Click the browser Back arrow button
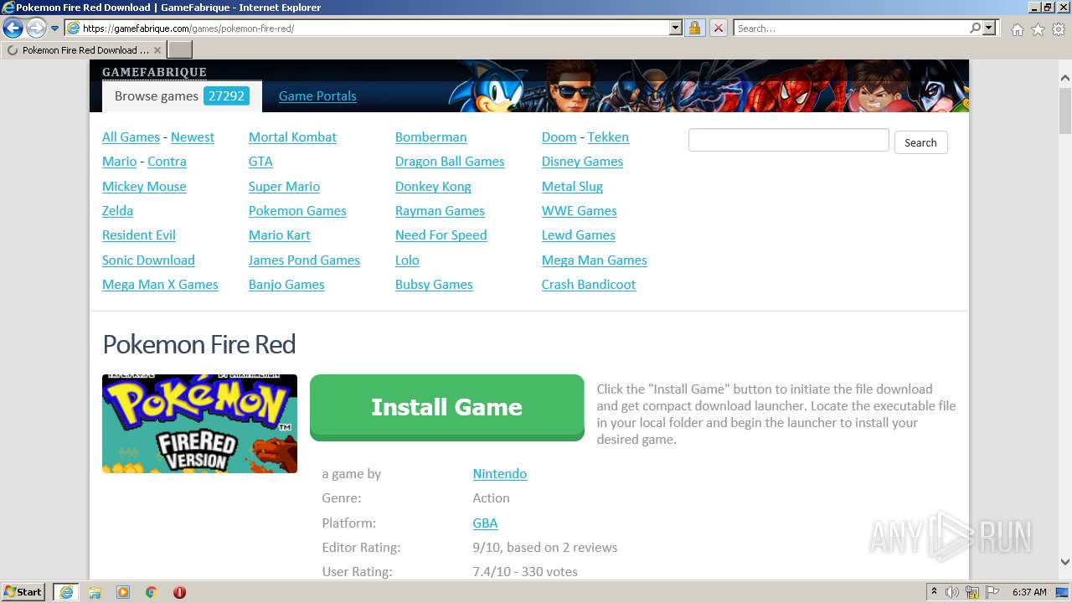This screenshot has height=603, width=1072. pyautogui.click(x=13, y=28)
